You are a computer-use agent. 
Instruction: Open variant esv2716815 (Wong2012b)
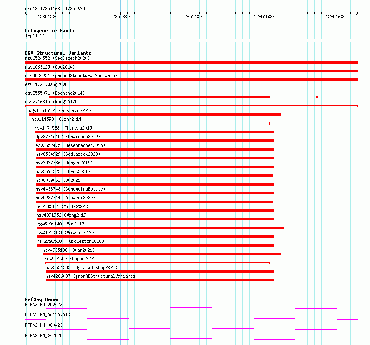tap(52, 102)
